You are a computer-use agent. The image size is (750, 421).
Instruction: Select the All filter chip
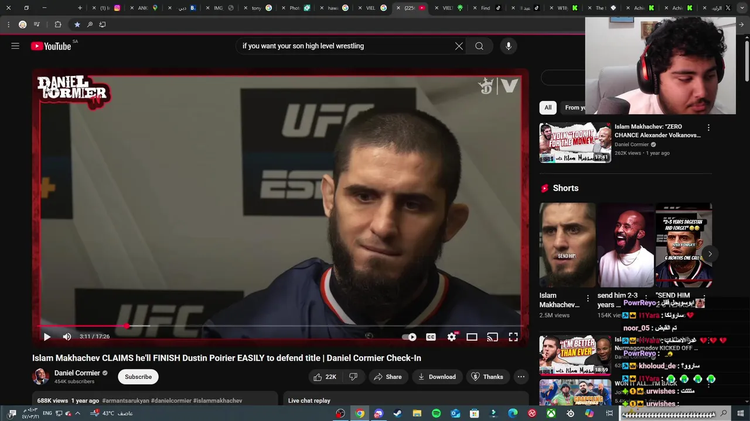coord(548,108)
